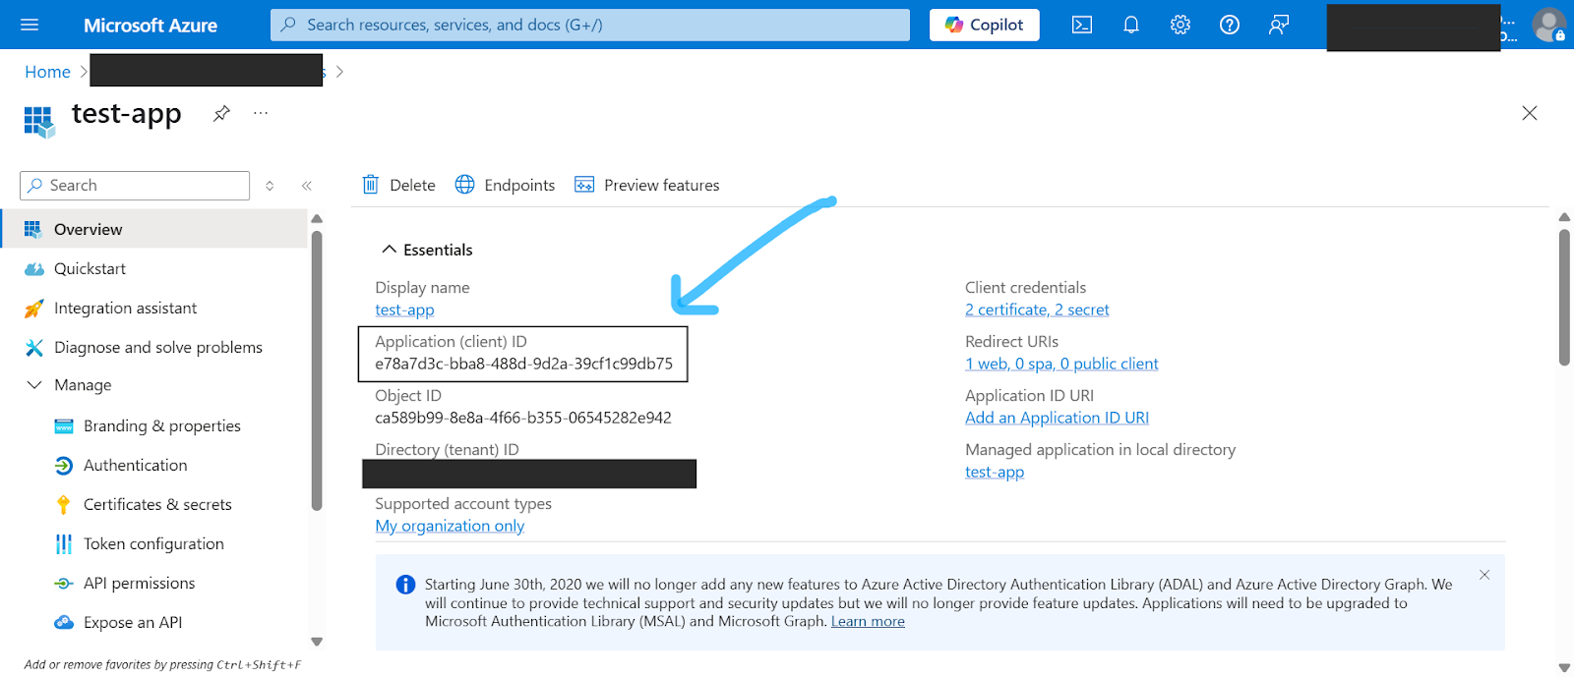Click the sidebar scrollbar down arrow

coord(317,642)
